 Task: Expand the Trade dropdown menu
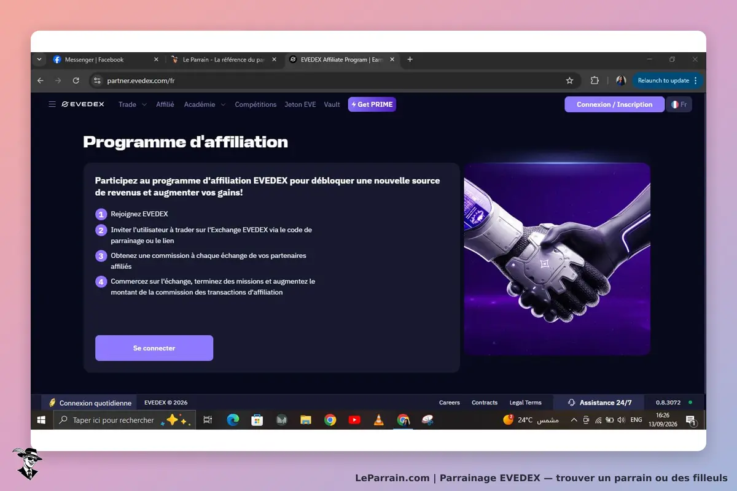pos(132,104)
